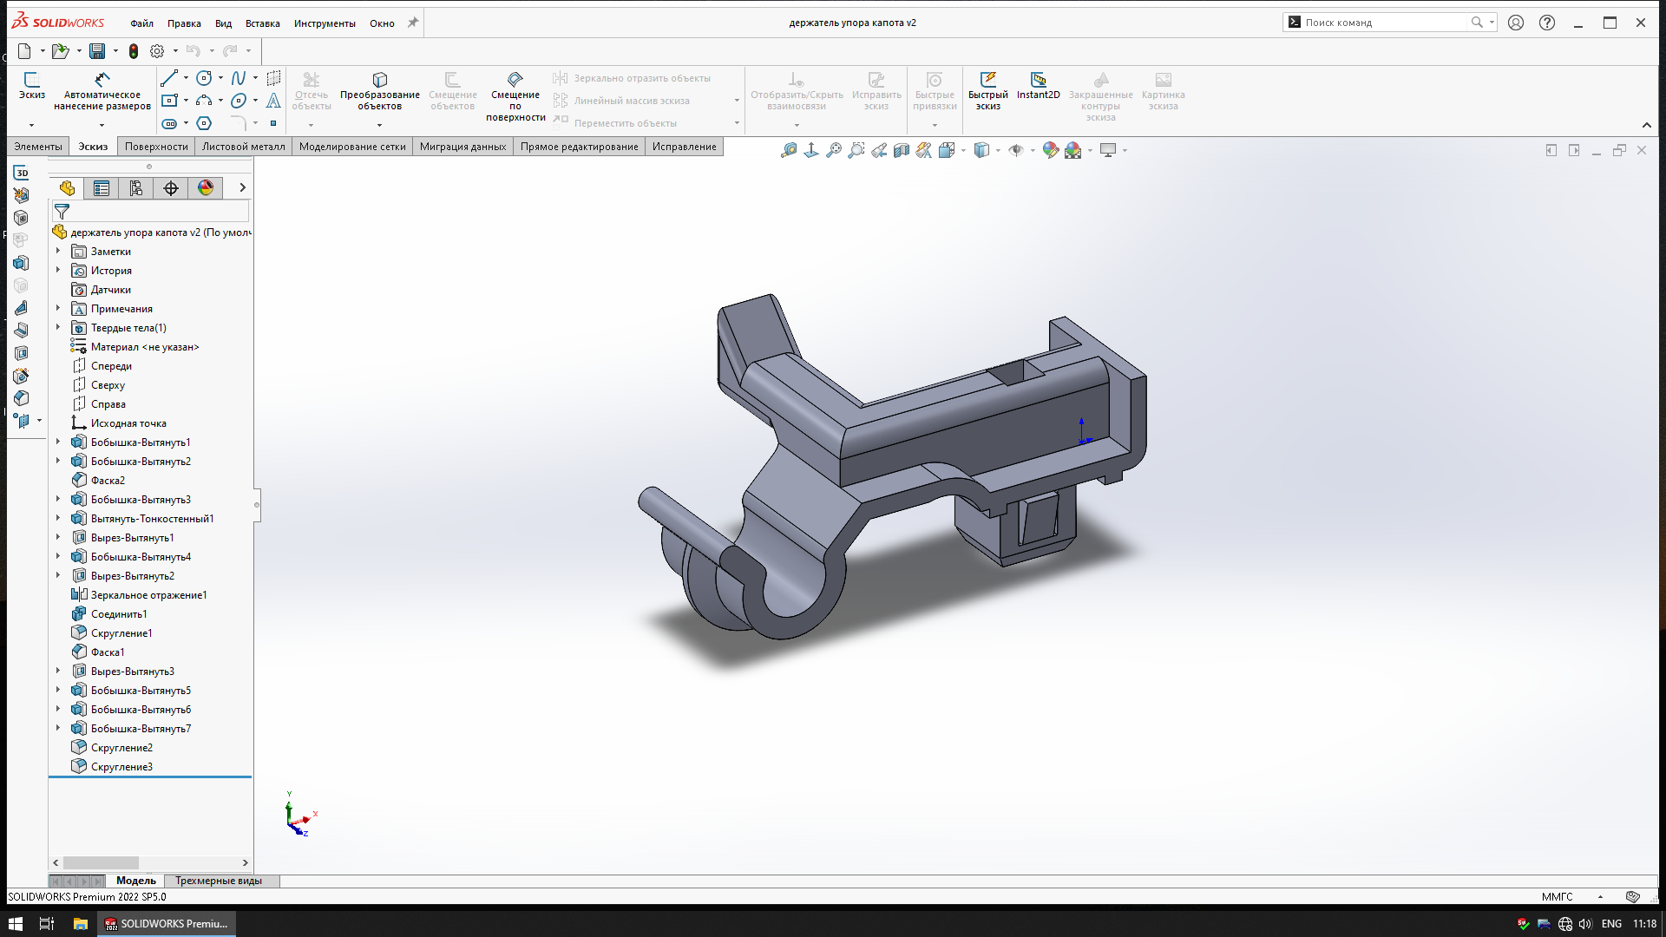Image resolution: width=1666 pixels, height=937 pixels.
Task: Switch to the Sheet Metal tab
Action: 243,147
